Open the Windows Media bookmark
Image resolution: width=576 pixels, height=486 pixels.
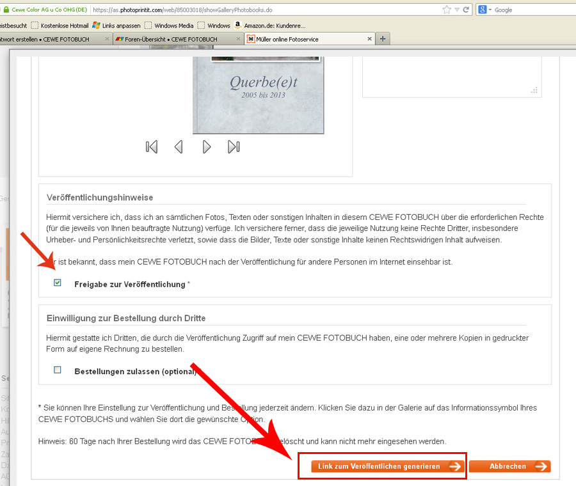[x=169, y=26]
